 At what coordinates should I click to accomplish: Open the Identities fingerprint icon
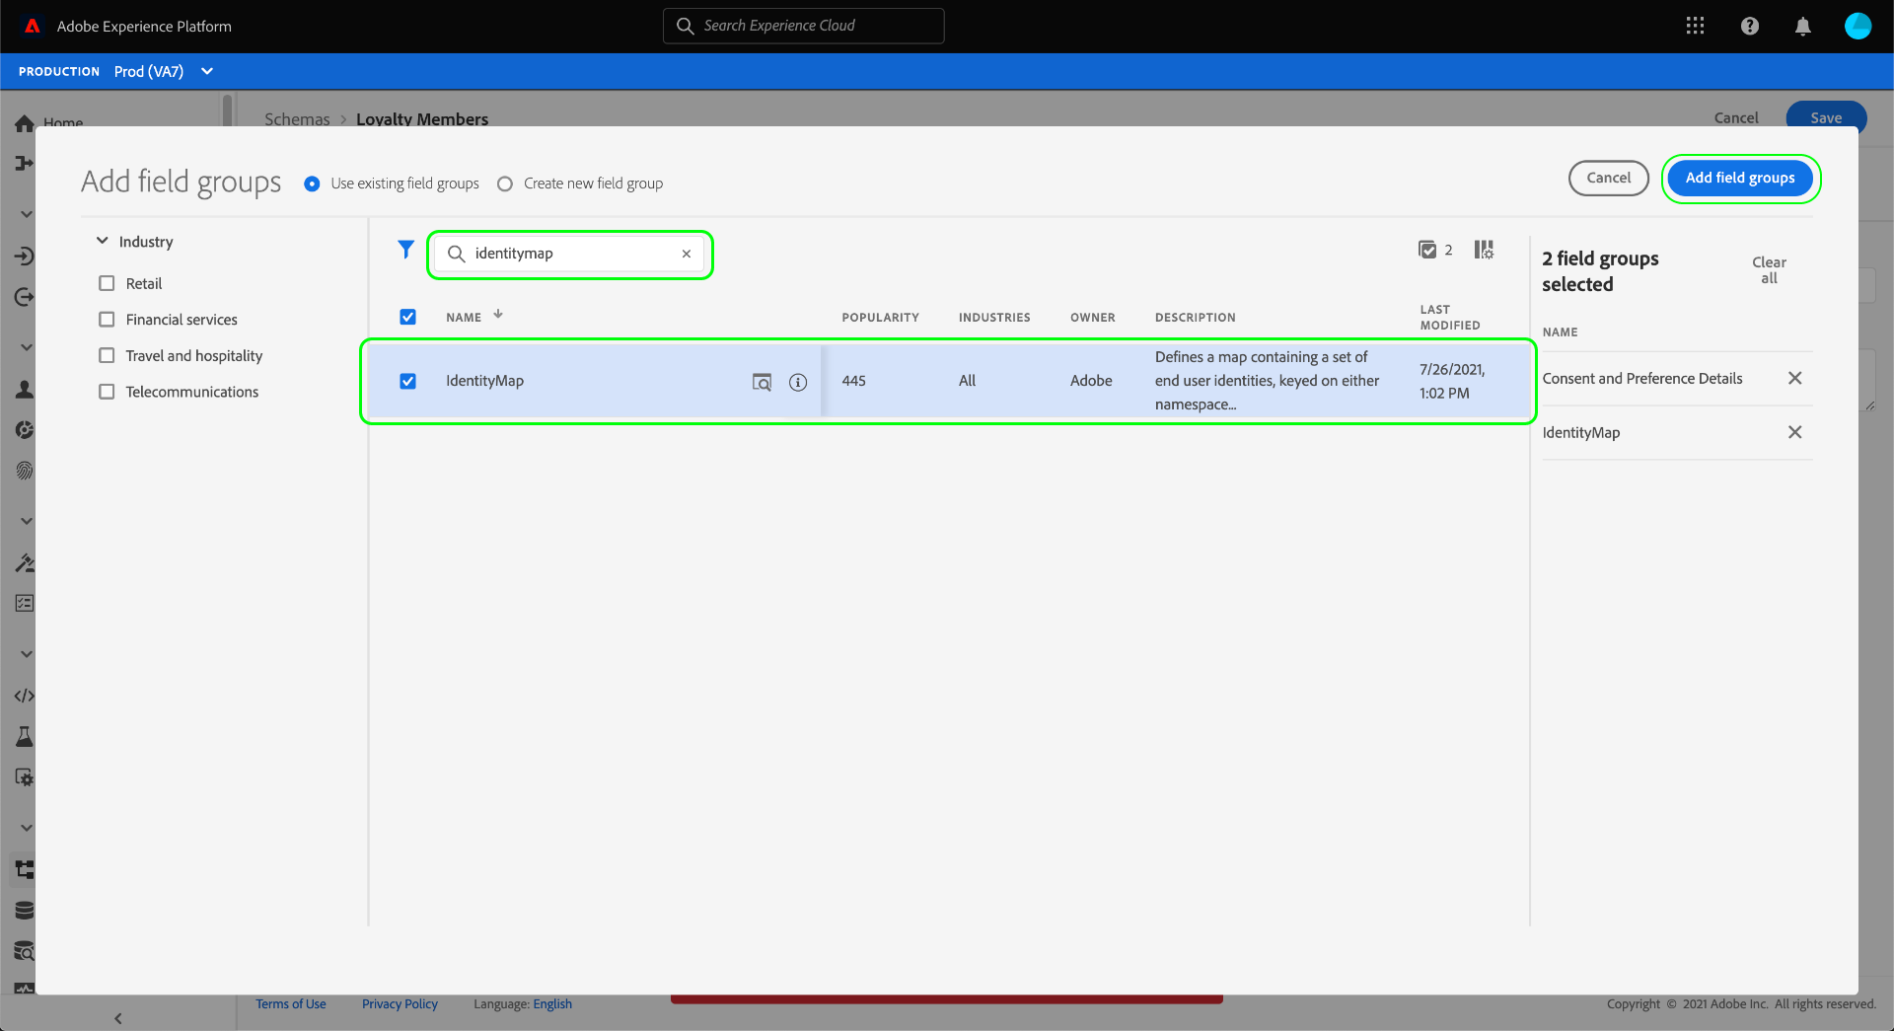(x=25, y=471)
